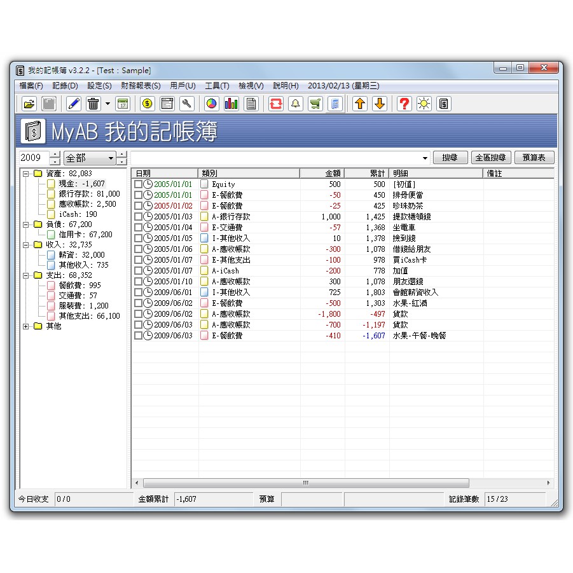The image size is (573, 573).
Task: Open the calendar grid window icon
Action: click(x=167, y=104)
